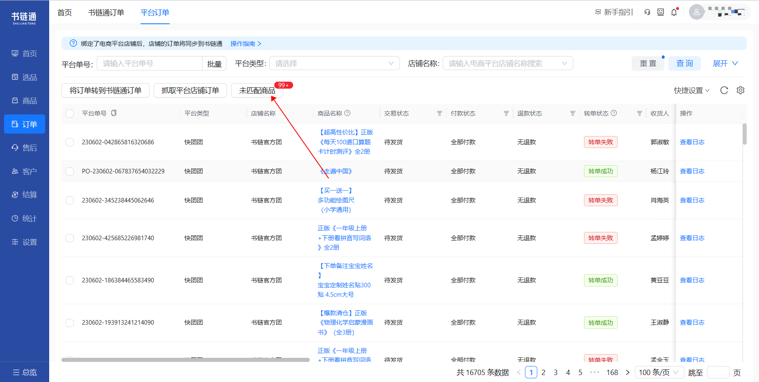
Task: Go to the next page arrow
Action: coord(627,372)
